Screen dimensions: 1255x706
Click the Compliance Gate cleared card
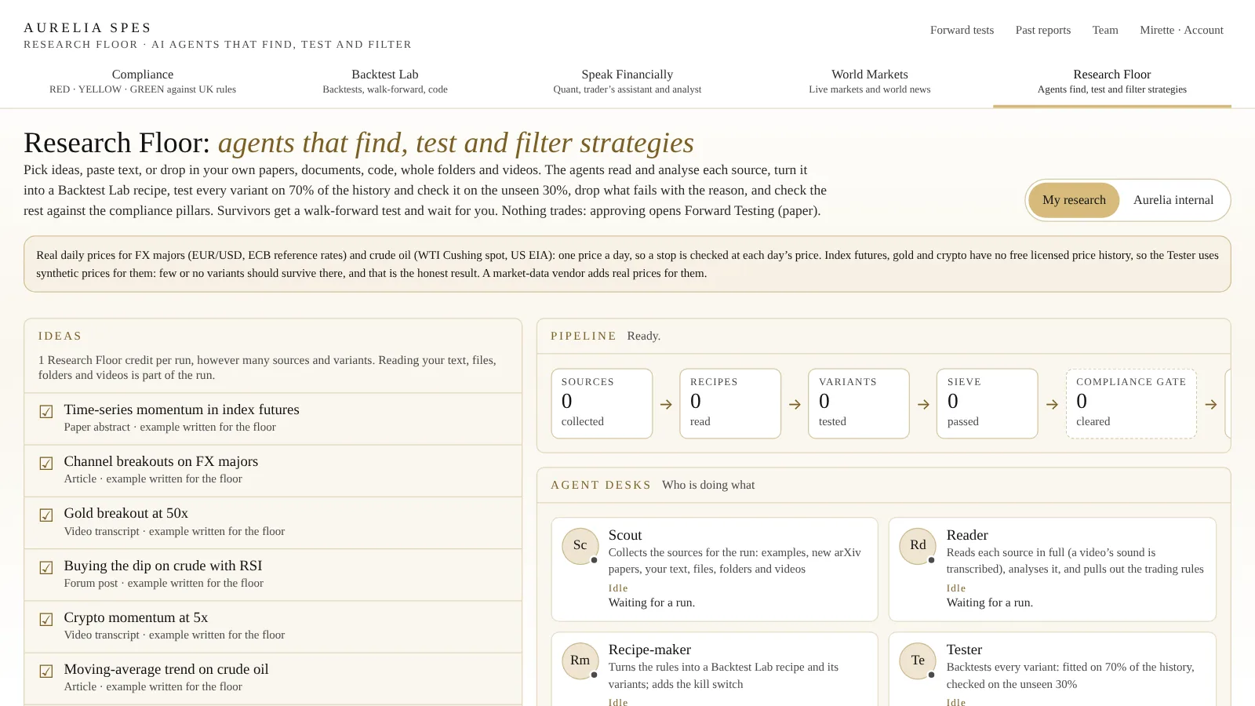click(x=1131, y=403)
